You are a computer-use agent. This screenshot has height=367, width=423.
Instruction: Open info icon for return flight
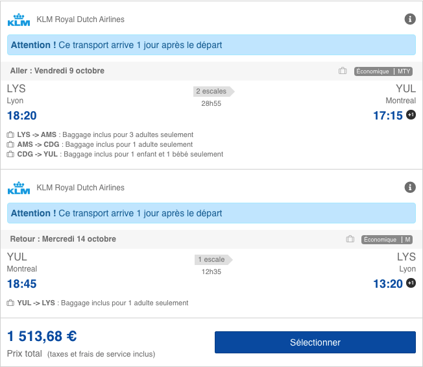(410, 188)
